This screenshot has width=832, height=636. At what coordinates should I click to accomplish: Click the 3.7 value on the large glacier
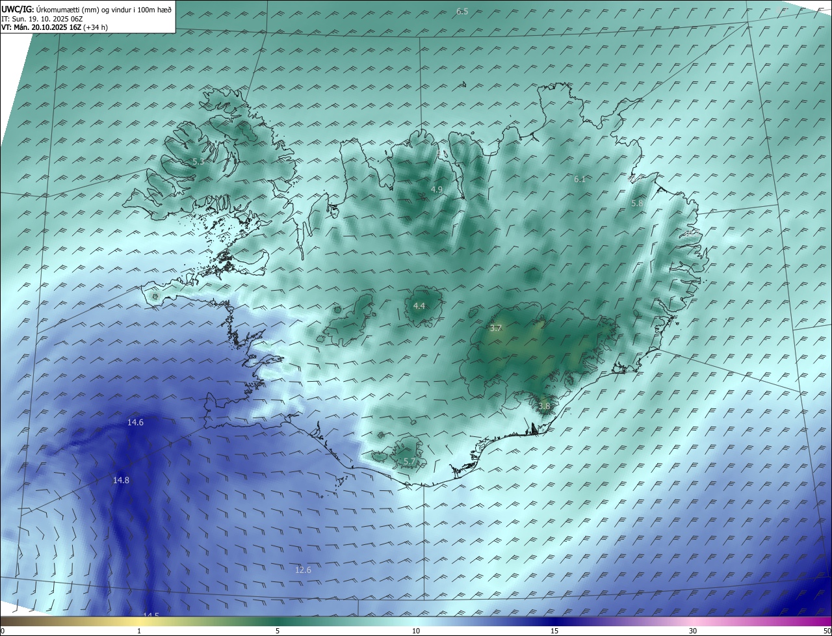(496, 328)
